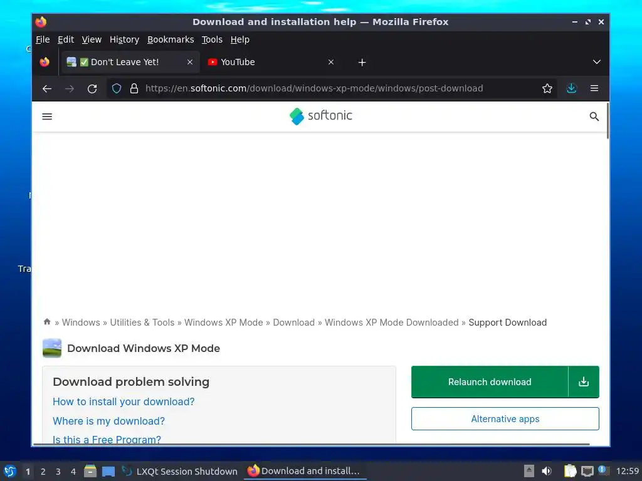Viewport: 642px width, 481px height.
Task: Click Windows XP Mode Downloaded breadcrumb
Action: point(391,323)
